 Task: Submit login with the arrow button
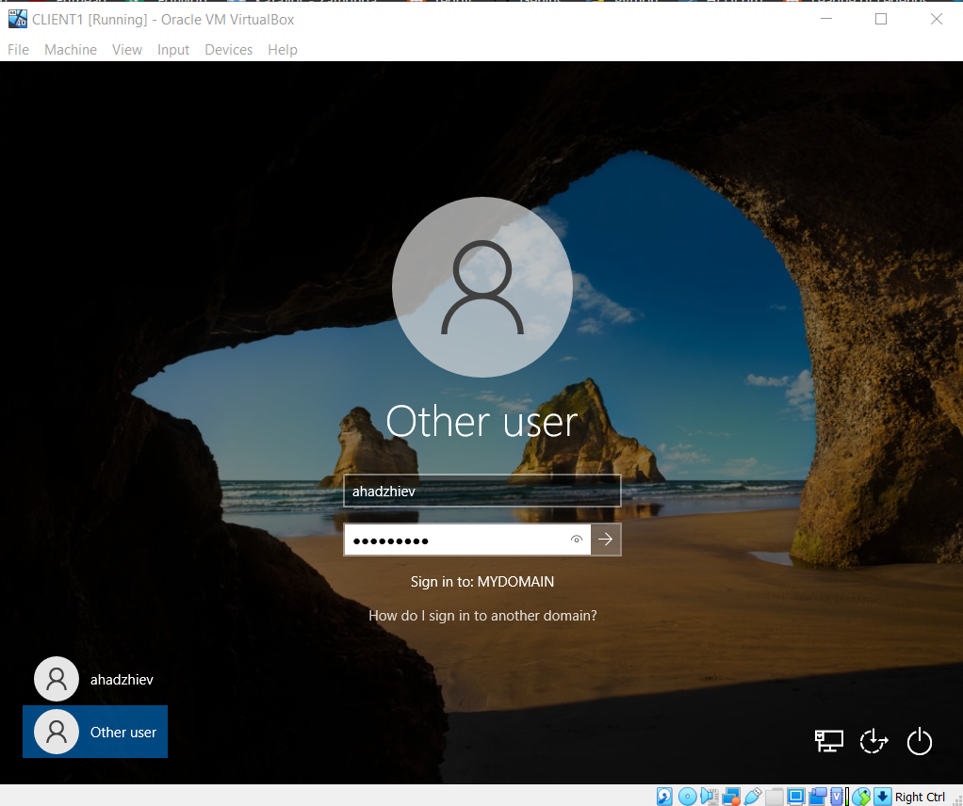coord(606,540)
